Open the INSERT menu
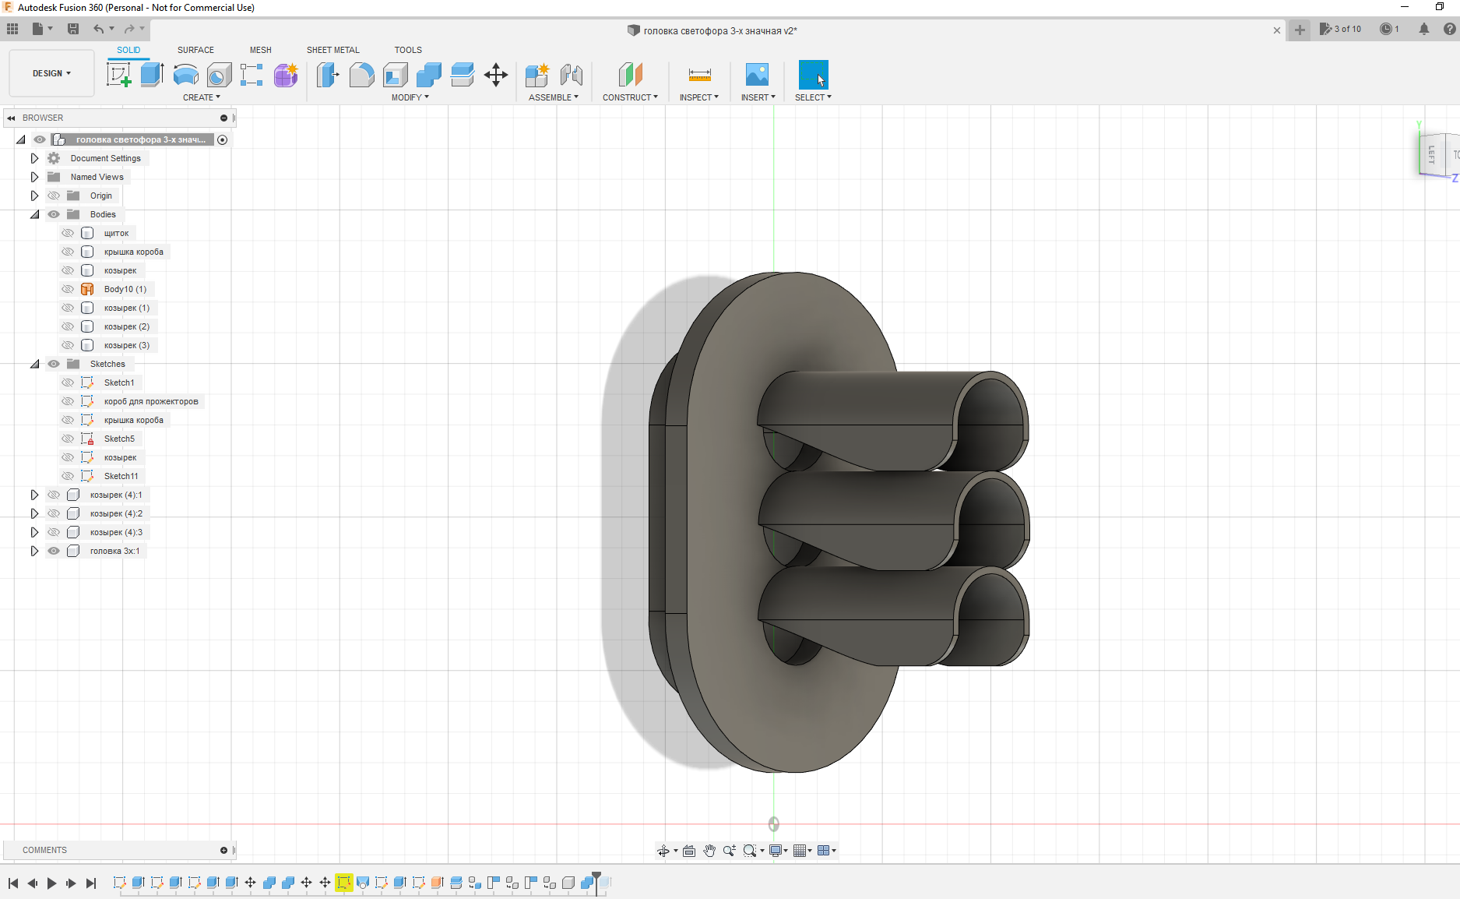The height and width of the screenshot is (899, 1460). pyautogui.click(x=758, y=97)
